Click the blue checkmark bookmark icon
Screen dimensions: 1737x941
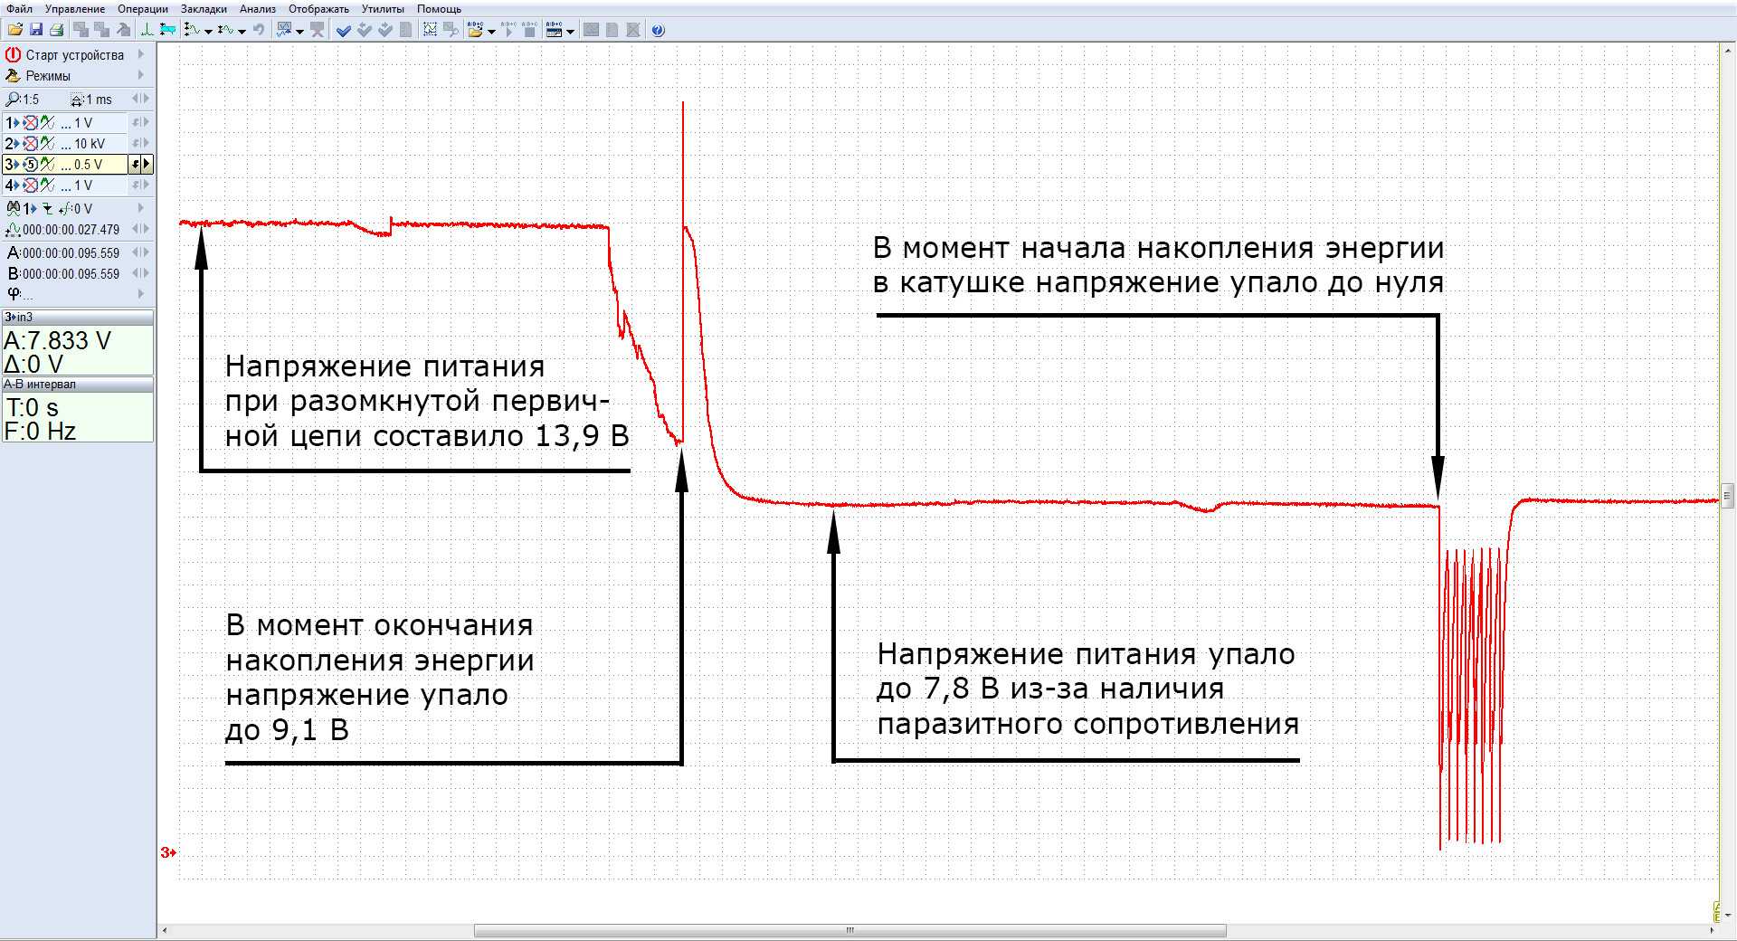(x=343, y=30)
